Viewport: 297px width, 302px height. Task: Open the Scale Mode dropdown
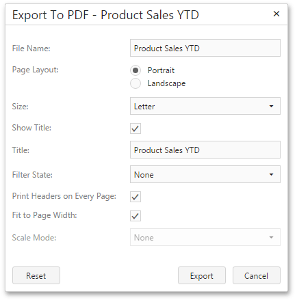(205, 237)
